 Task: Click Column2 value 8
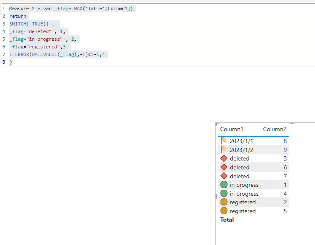[x=285, y=141]
